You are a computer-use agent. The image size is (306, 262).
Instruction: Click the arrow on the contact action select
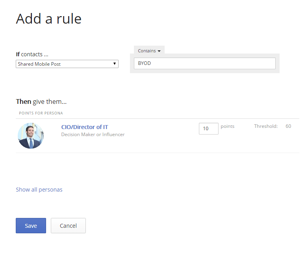pos(114,64)
